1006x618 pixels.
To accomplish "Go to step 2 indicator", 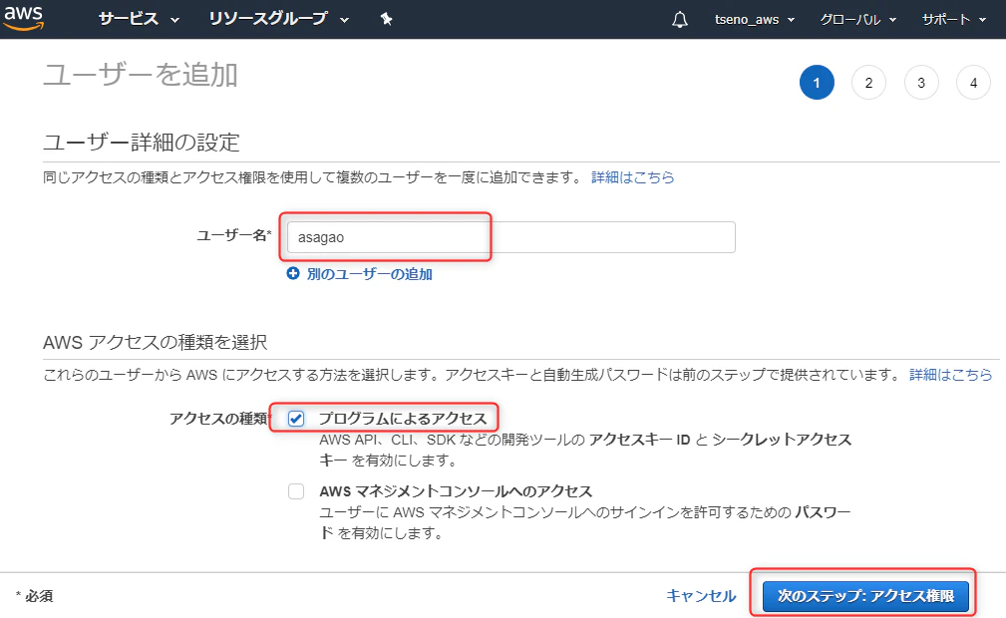I will click(868, 83).
